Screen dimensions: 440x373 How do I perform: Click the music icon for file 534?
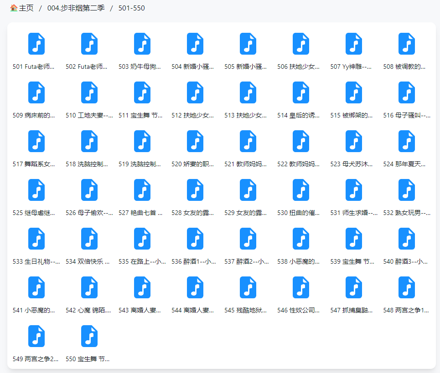[x=89, y=239]
